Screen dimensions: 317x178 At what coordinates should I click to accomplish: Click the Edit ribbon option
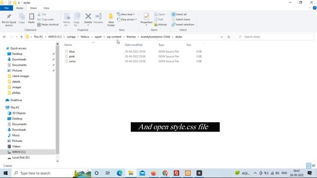click(x=159, y=19)
